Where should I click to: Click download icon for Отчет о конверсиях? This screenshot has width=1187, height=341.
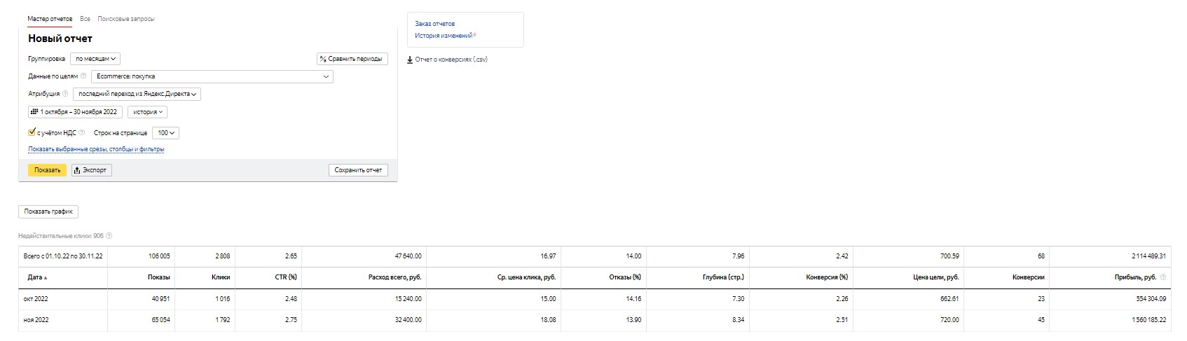[x=410, y=60]
